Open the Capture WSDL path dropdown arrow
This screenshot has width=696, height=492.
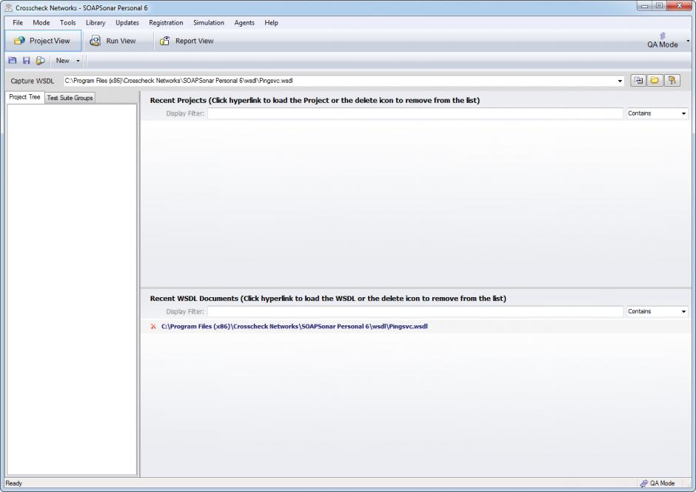click(x=620, y=81)
